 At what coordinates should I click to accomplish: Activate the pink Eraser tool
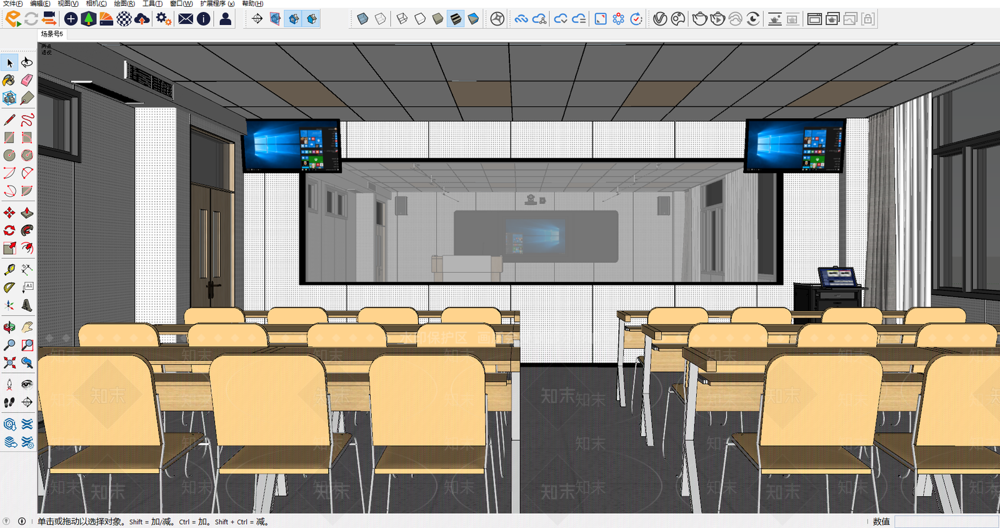pos(27,81)
